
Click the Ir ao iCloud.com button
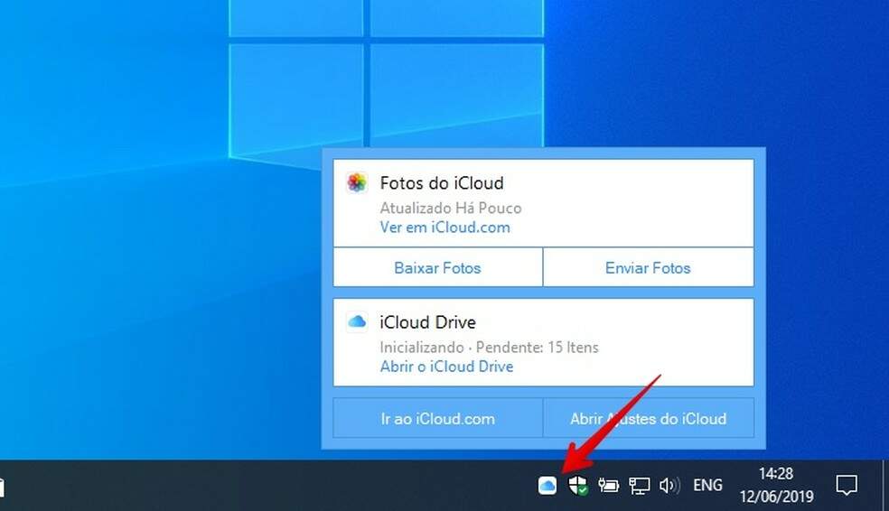[437, 418]
